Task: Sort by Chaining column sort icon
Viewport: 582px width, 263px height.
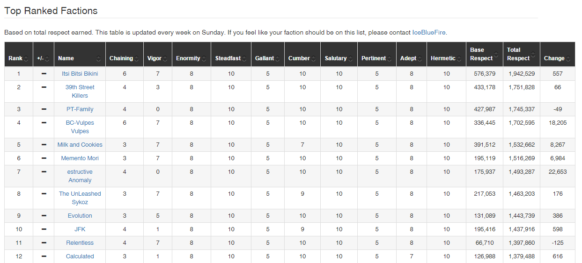Action: click(x=137, y=59)
